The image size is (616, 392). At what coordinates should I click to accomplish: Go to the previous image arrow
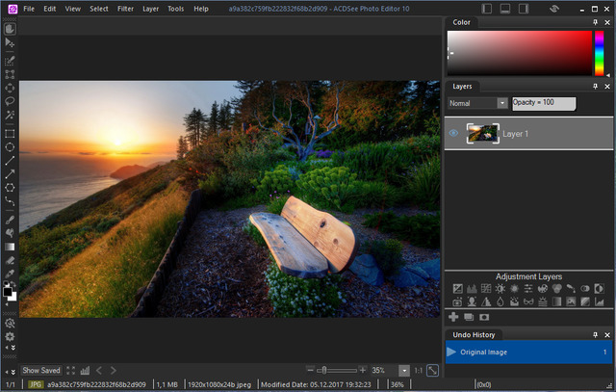coord(99,371)
